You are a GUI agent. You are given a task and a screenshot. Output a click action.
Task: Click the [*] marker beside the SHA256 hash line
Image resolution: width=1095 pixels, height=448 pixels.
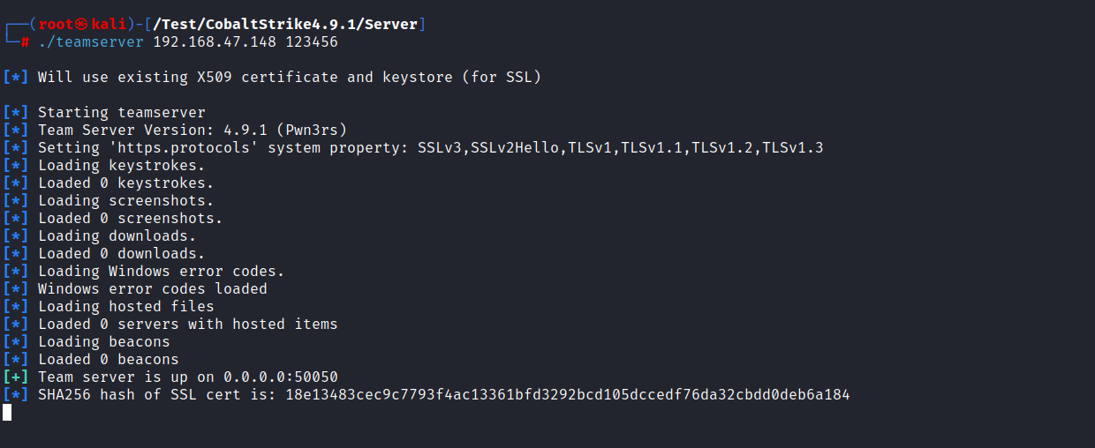[16, 395]
